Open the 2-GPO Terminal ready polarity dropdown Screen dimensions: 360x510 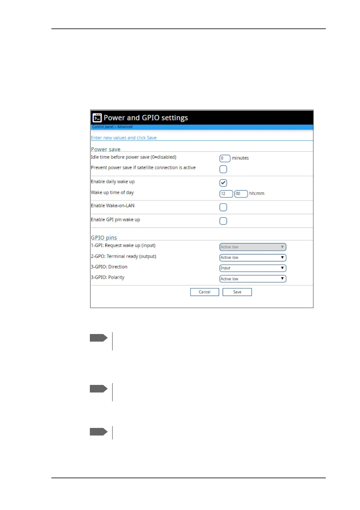[x=253, y=257]
